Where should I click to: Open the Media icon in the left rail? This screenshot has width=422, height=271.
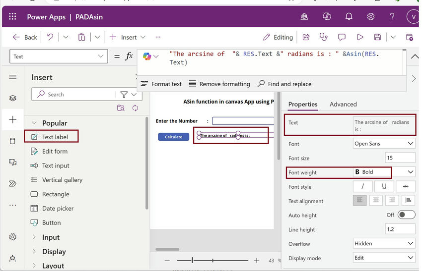point(12,162)
